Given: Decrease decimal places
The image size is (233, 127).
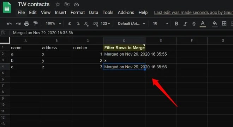Looking at the screenshot, I should (86, 24).
